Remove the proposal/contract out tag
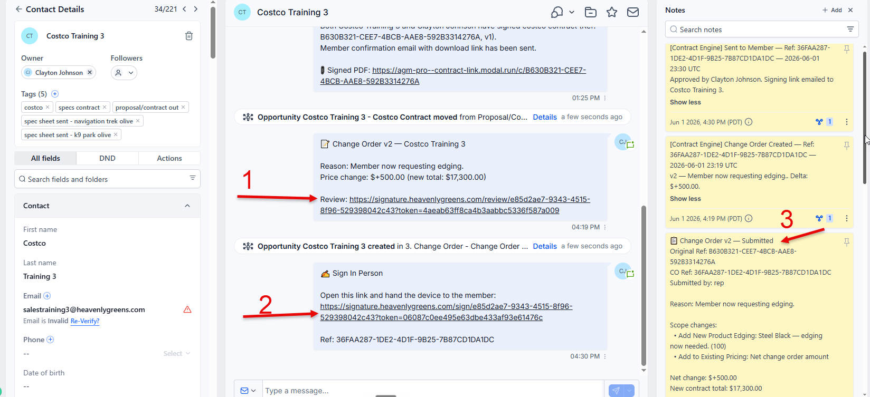 [x=183, y=107]
